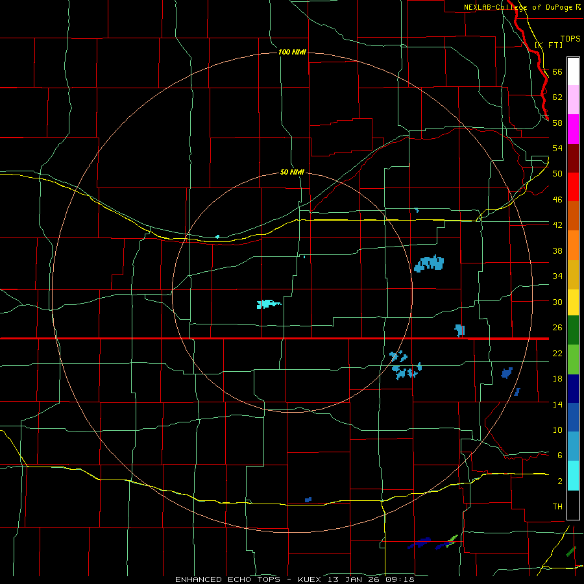Click the black TH swatch at legend bottom
Viewport: 584px width, 584px height.
(x=573, y=505)
